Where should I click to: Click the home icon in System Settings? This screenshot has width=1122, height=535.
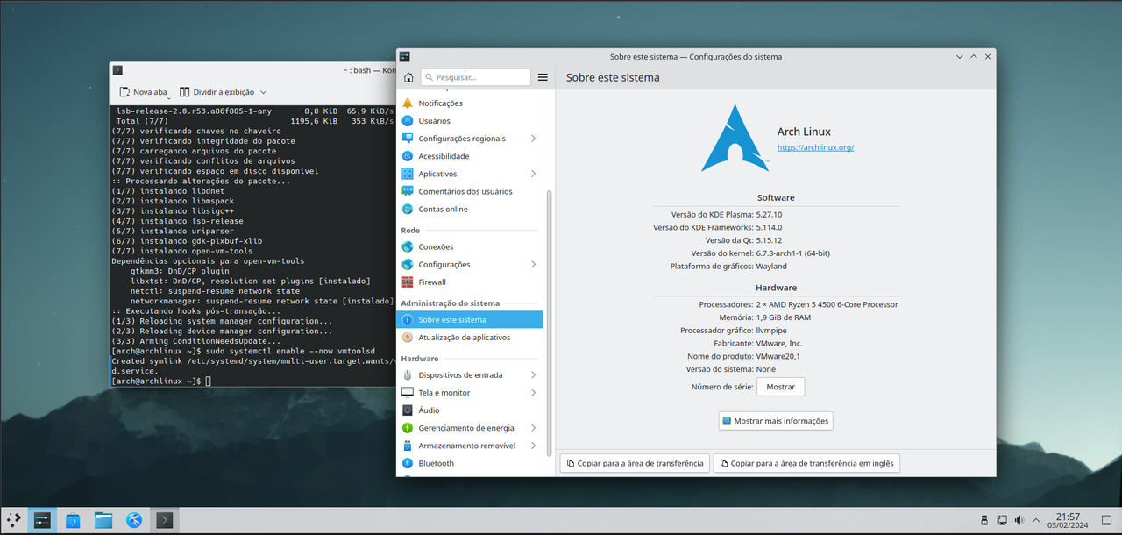[x=408, y=77]
